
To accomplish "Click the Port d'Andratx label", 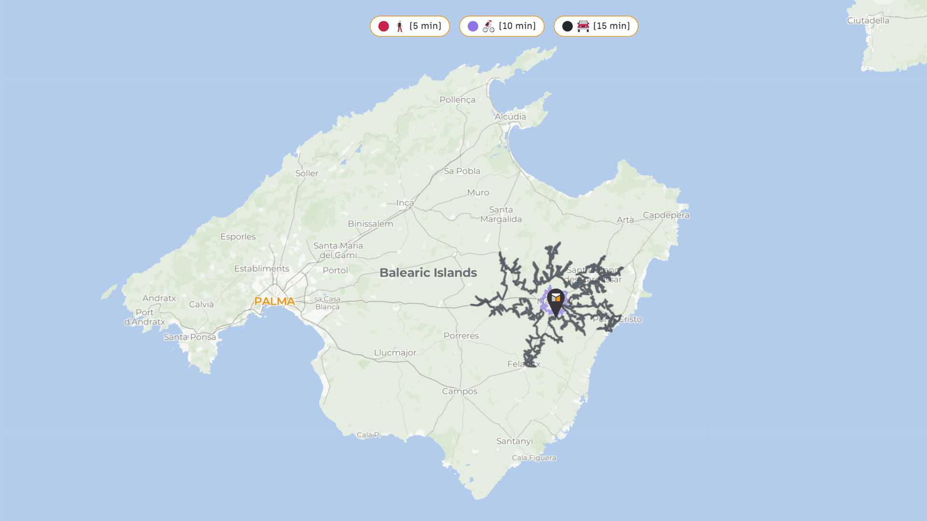I will (144, 317).
